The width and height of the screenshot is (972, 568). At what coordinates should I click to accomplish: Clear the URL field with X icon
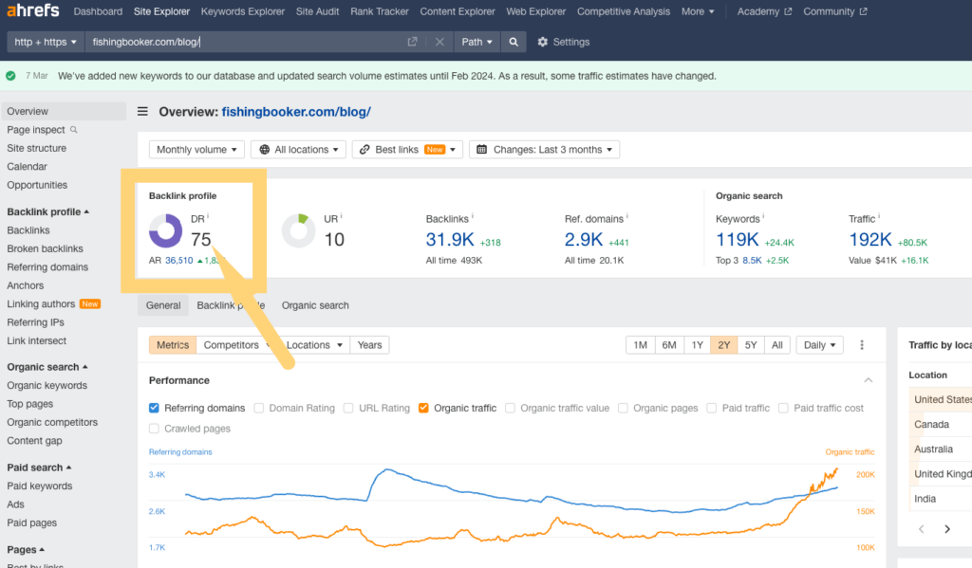pyautogui.click(x=439, y=42)
